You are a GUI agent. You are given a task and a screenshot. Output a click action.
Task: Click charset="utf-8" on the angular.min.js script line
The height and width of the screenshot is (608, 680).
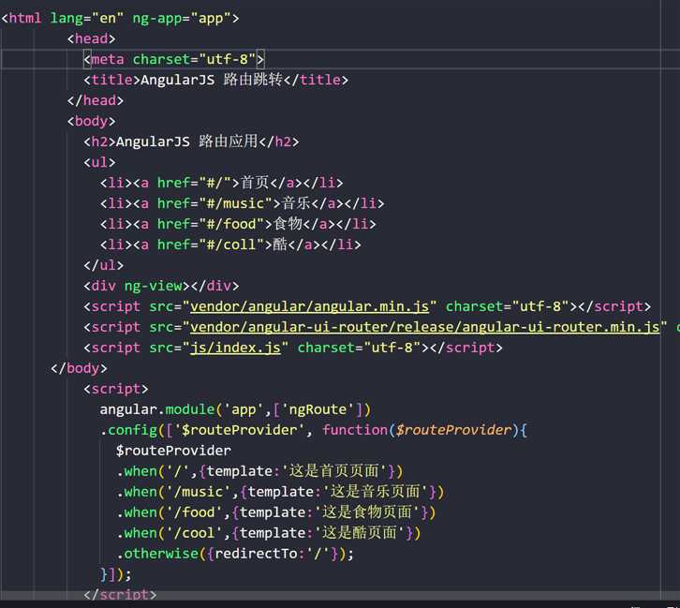pos(508,307)
